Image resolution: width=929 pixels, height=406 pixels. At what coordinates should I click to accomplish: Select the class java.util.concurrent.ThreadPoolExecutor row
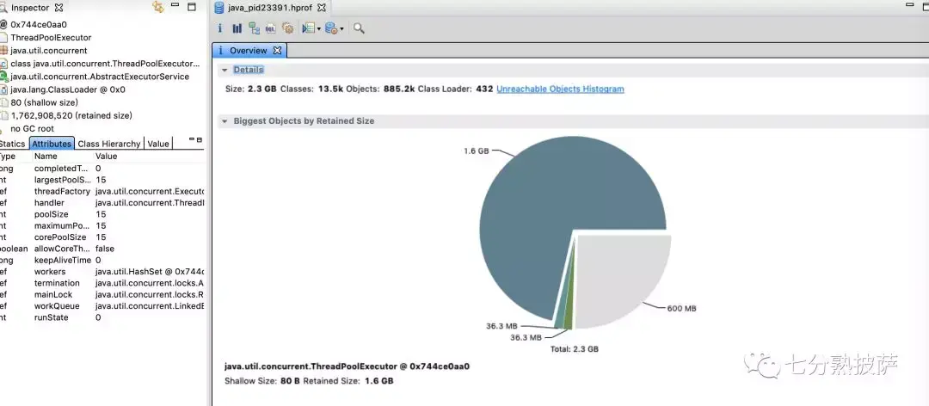point(102,64)
